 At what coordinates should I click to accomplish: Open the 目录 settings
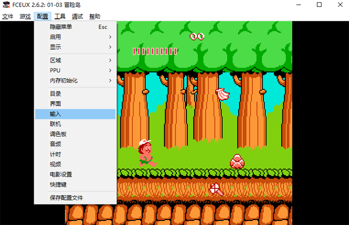75,94
